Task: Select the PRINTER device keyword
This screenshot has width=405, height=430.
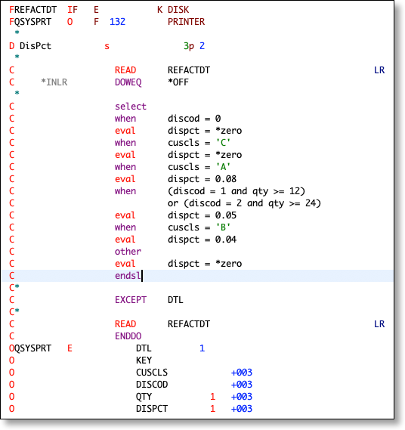Action: click(x=186, y=22)
